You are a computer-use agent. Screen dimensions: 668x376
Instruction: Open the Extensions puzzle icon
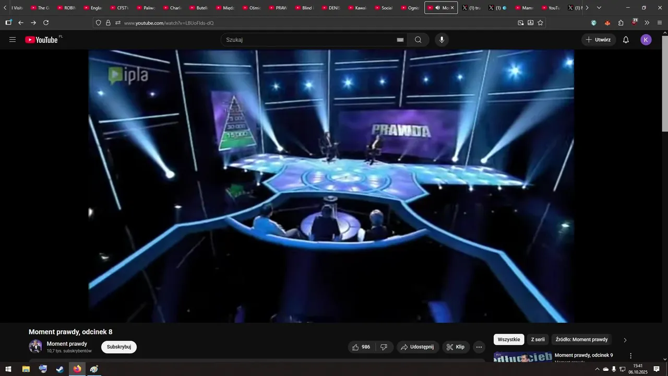coord(621,23)
